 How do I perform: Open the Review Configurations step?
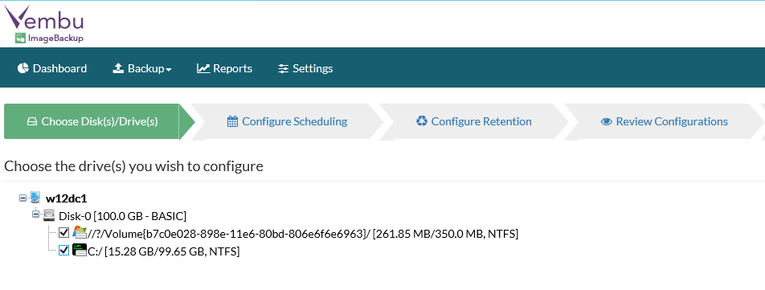(664, 121)
